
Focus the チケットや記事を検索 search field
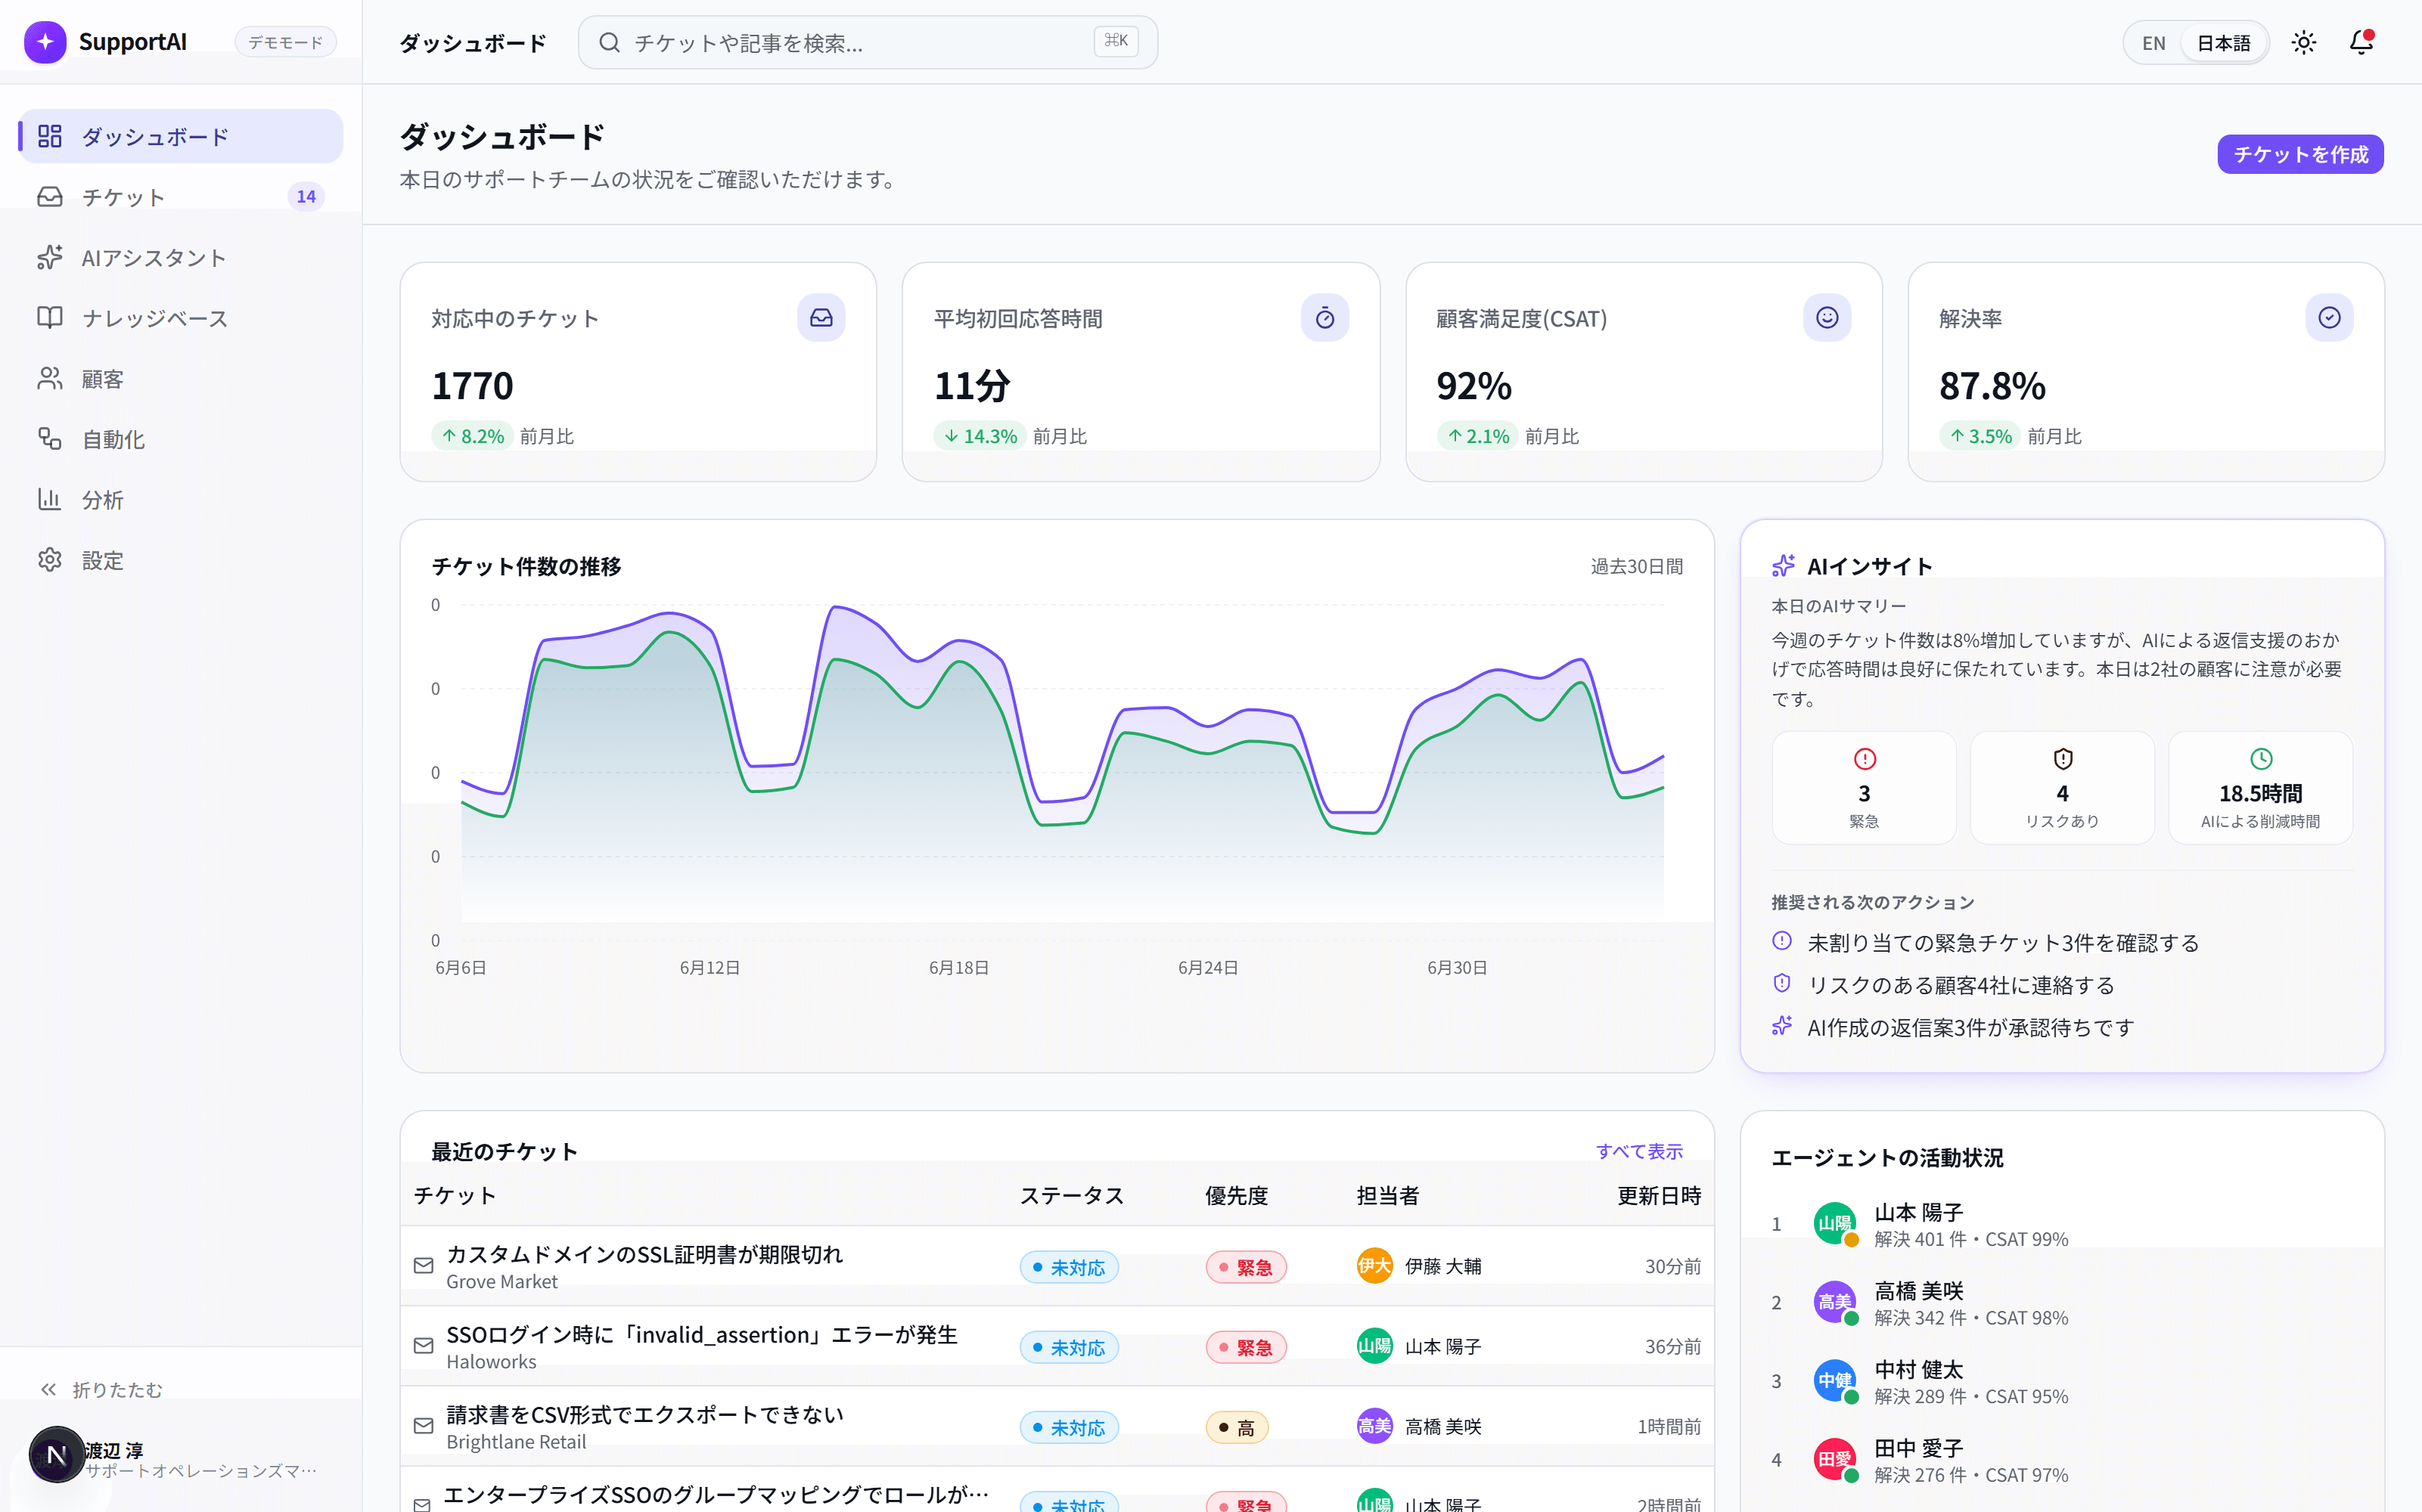click(868, 42)
